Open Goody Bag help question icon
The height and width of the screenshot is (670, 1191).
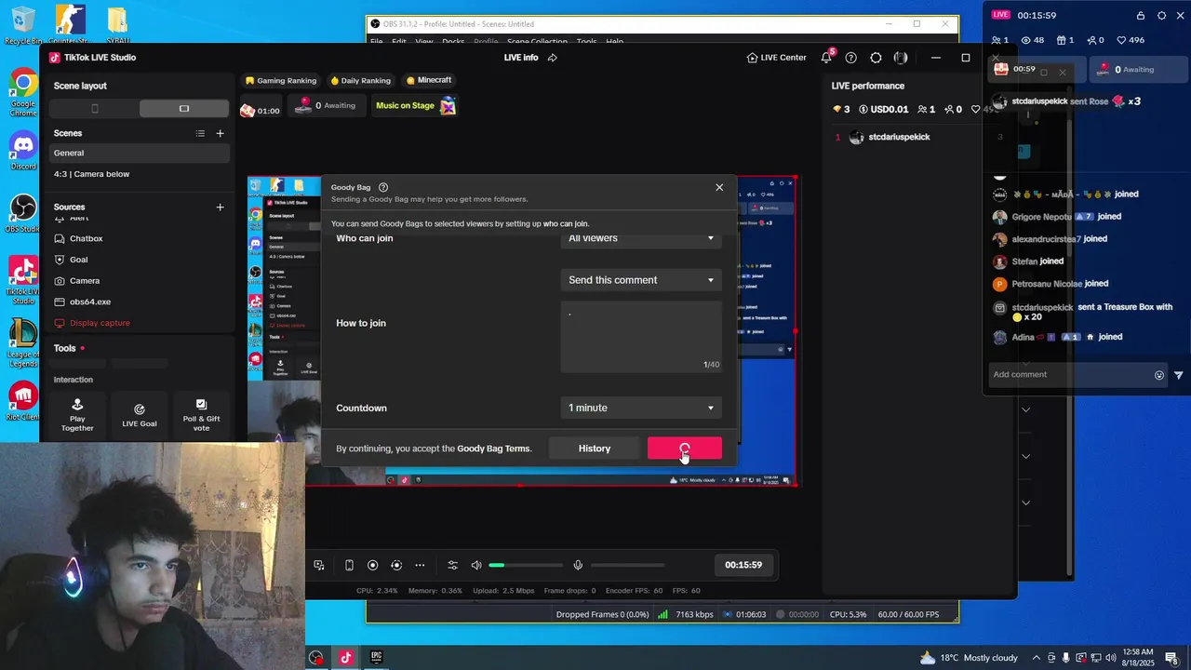[383, 187]
